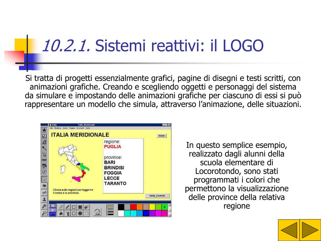This screenshot has width=321, height=241.
Task: Select the spray can tool
Action: point(67,213)
